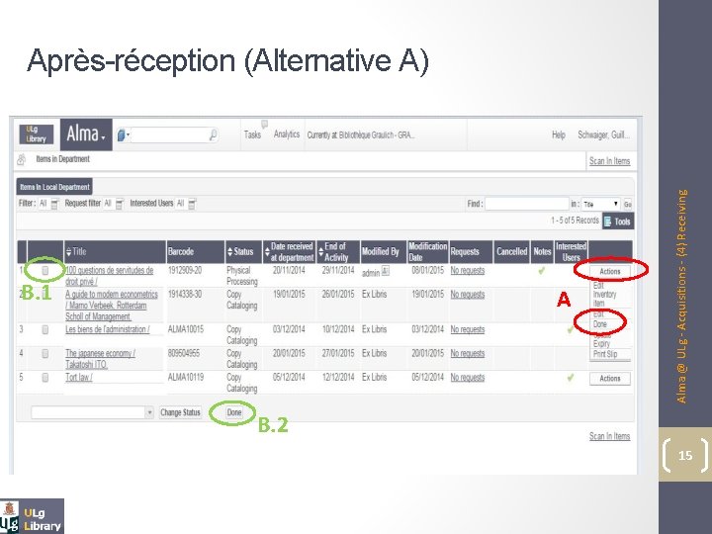Open the Schwaiger, Guil... user menu
Screen dimensions: 712x534
coord(603,134)
